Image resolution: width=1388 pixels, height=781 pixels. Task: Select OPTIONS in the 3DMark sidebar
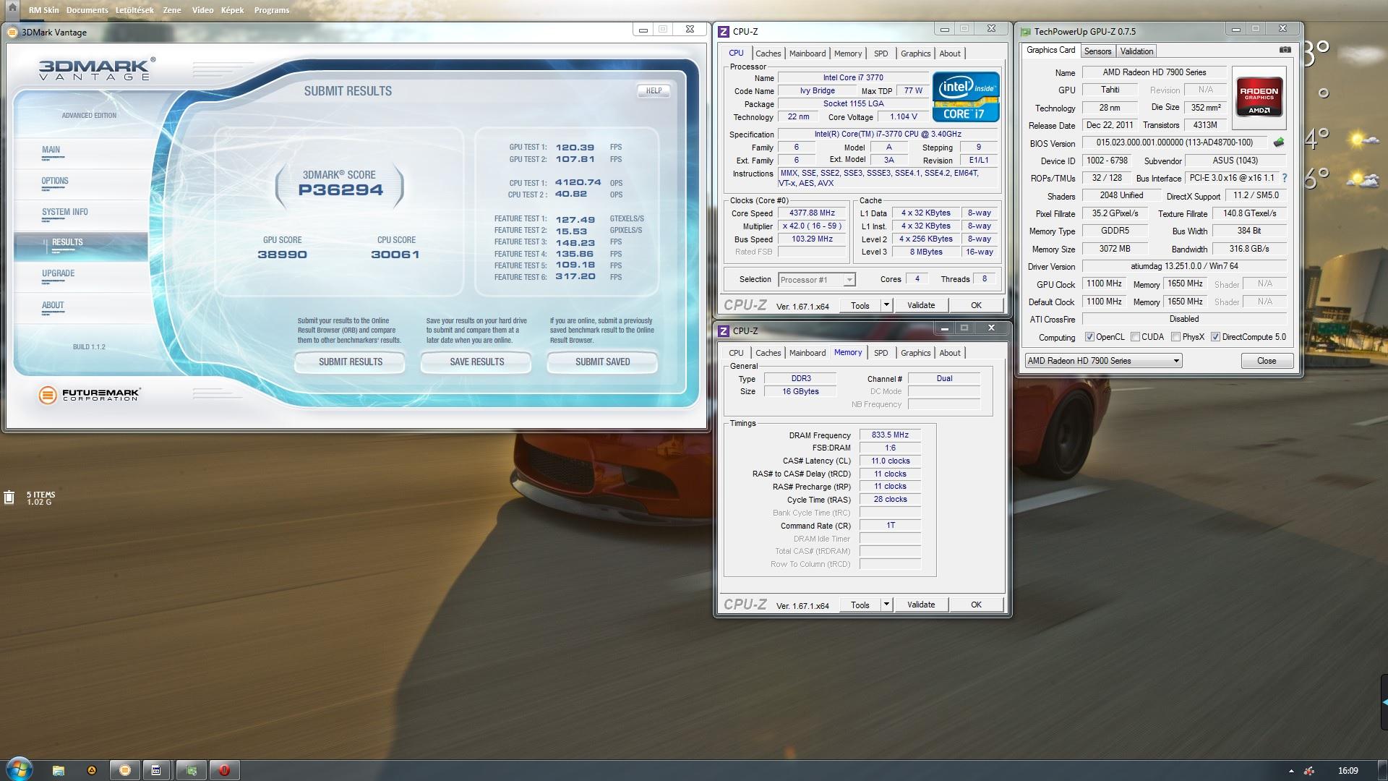[55, 181]
